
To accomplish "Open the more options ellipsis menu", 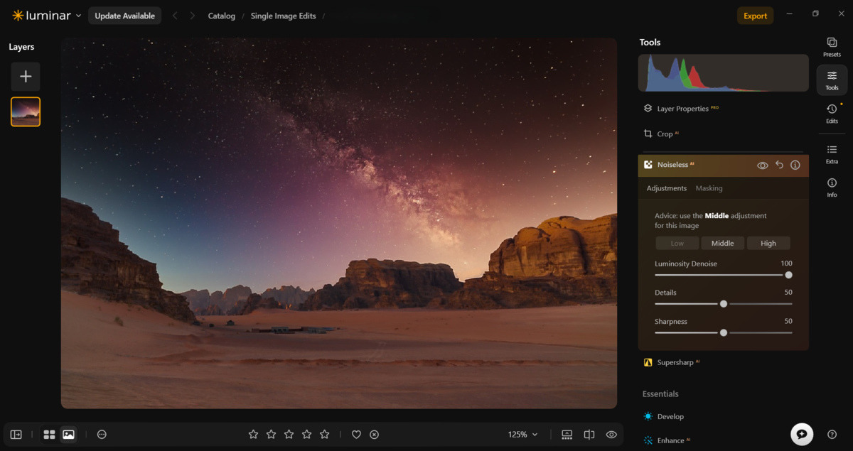I will pos(102,434).
